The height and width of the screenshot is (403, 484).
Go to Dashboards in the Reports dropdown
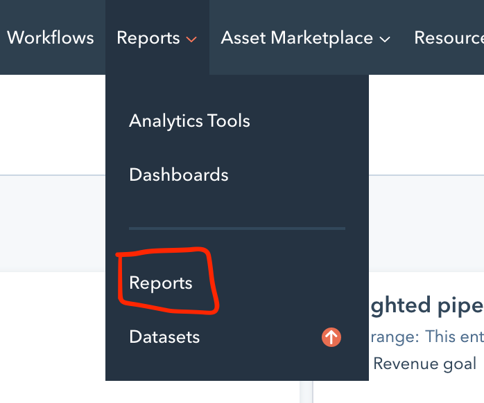[178, 174]
